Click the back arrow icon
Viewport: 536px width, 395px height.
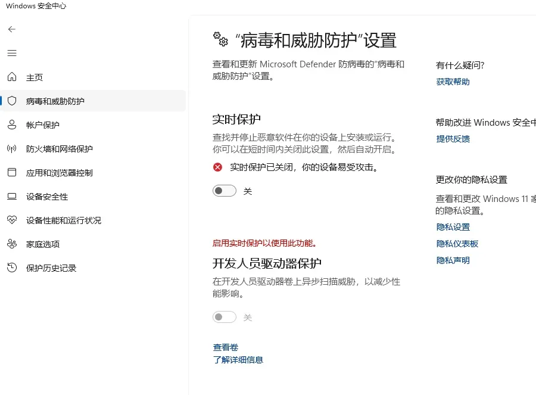pyautogui.click(x=12, y=29)
